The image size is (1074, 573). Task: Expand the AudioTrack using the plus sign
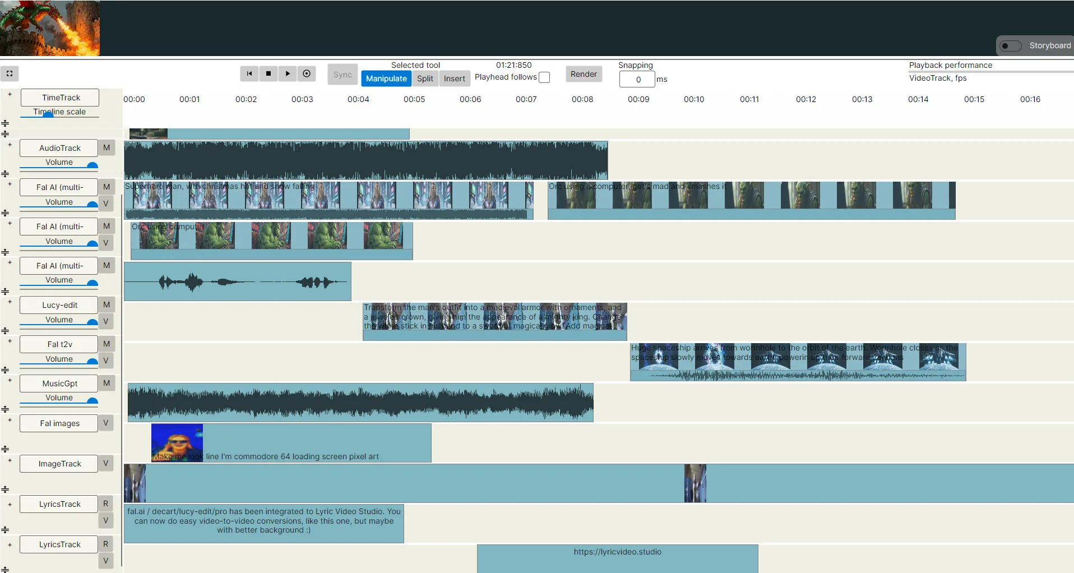[10, 145]
